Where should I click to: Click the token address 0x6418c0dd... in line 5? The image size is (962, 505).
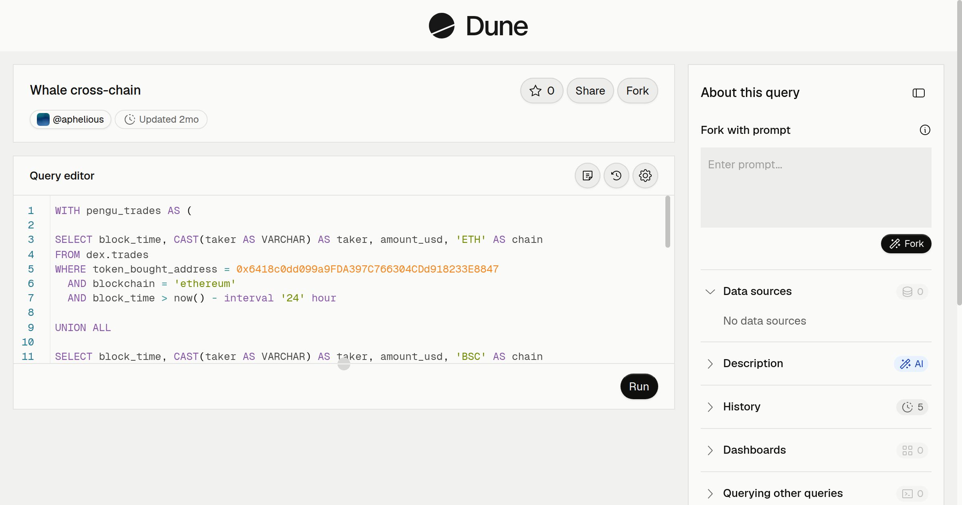(x=367, y=269)
